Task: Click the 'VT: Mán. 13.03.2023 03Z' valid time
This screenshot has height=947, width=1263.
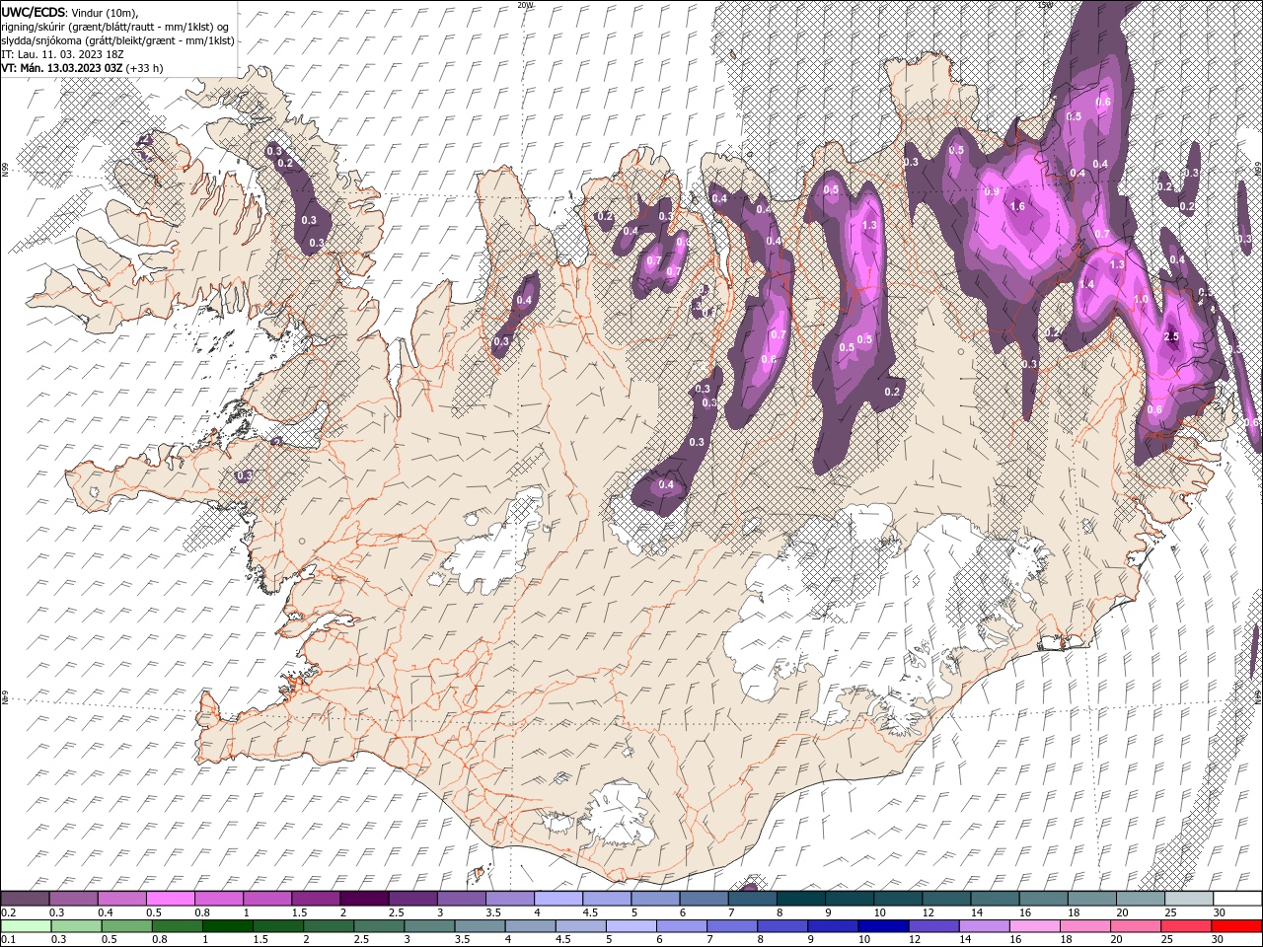Action: [61, 68]
